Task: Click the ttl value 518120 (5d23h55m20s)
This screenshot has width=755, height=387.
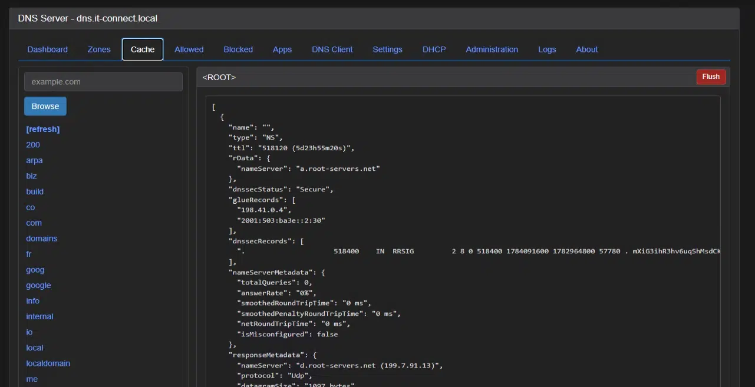Action: [306, 148]
